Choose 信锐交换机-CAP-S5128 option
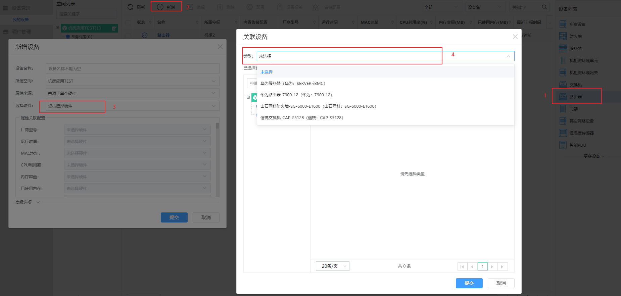The width and height of the screenshot is (621, 296). (x=385, y=117)
